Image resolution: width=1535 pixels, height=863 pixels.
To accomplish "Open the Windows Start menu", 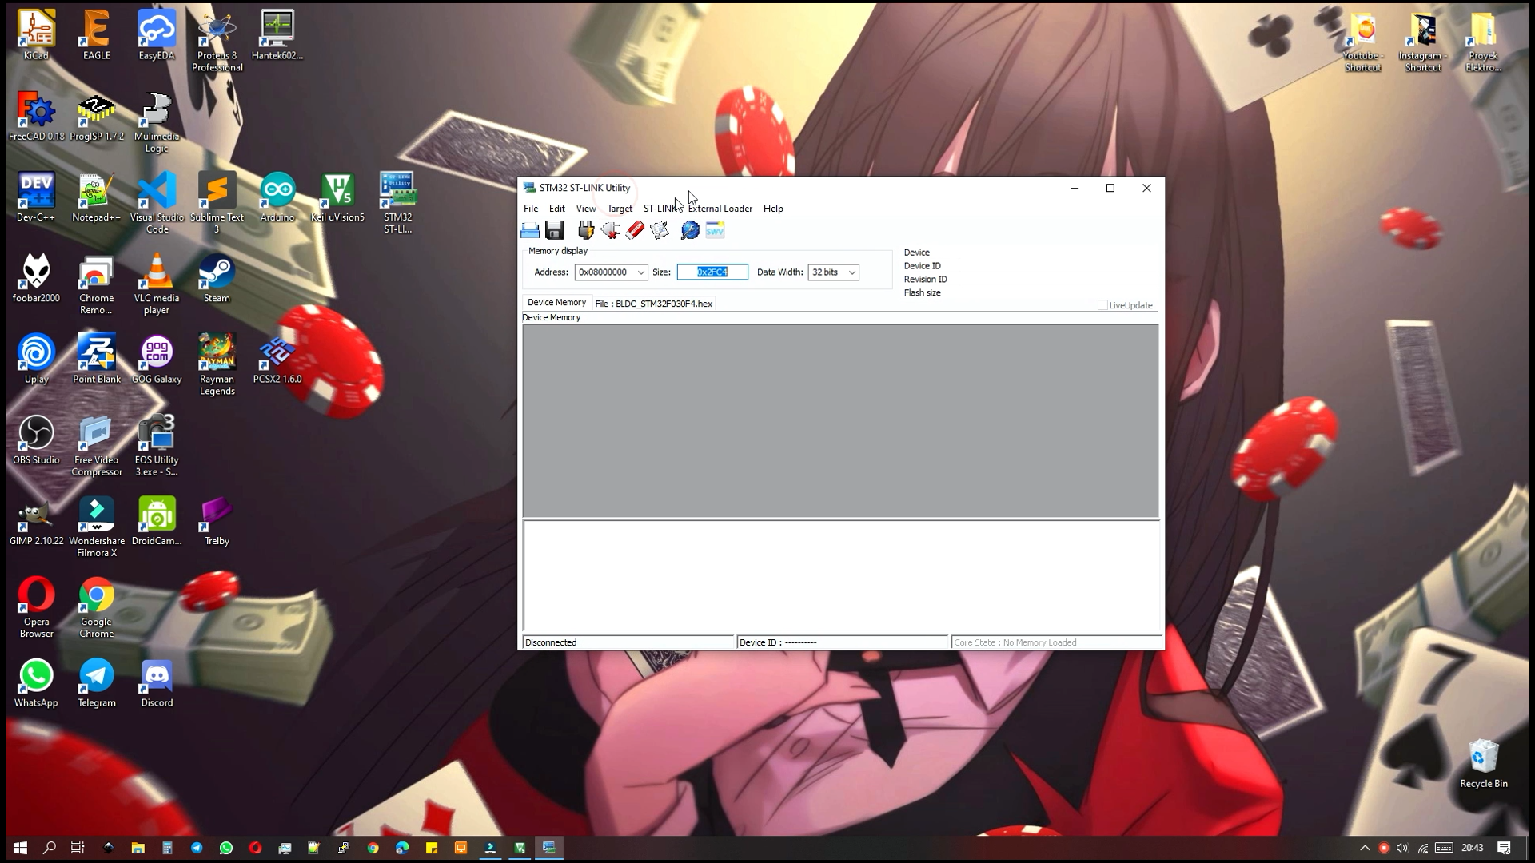I will point(21,848).
